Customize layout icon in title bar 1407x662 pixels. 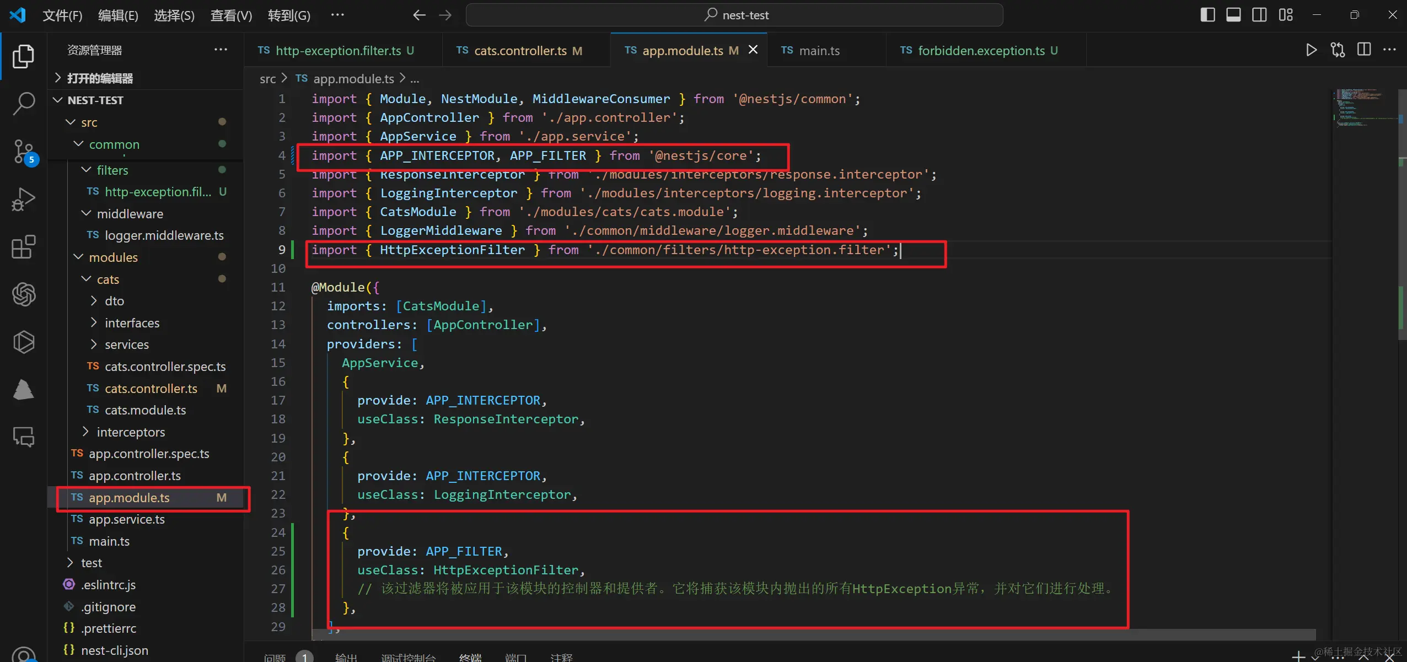(1286, 15)
